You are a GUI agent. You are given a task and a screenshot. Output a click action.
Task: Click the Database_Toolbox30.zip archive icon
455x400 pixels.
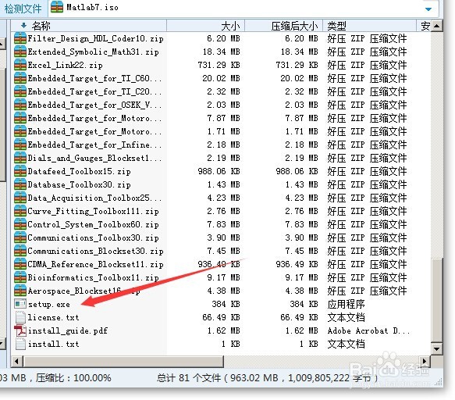(20, 184)
